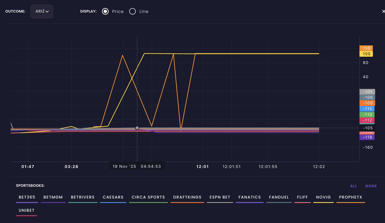
Task: Hide the FANDUEL line
Action: 279,197
